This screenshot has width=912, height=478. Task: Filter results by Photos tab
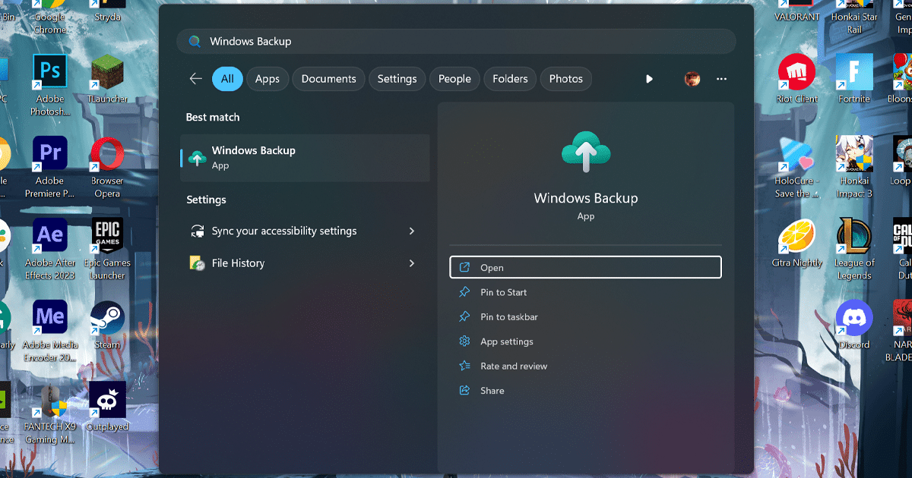pyautogui.click(x=565, y=79)
